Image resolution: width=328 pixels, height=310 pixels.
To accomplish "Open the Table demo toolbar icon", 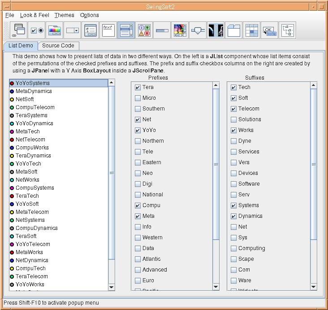I will 251,30.
